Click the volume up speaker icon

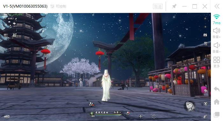tap(216, 31)
